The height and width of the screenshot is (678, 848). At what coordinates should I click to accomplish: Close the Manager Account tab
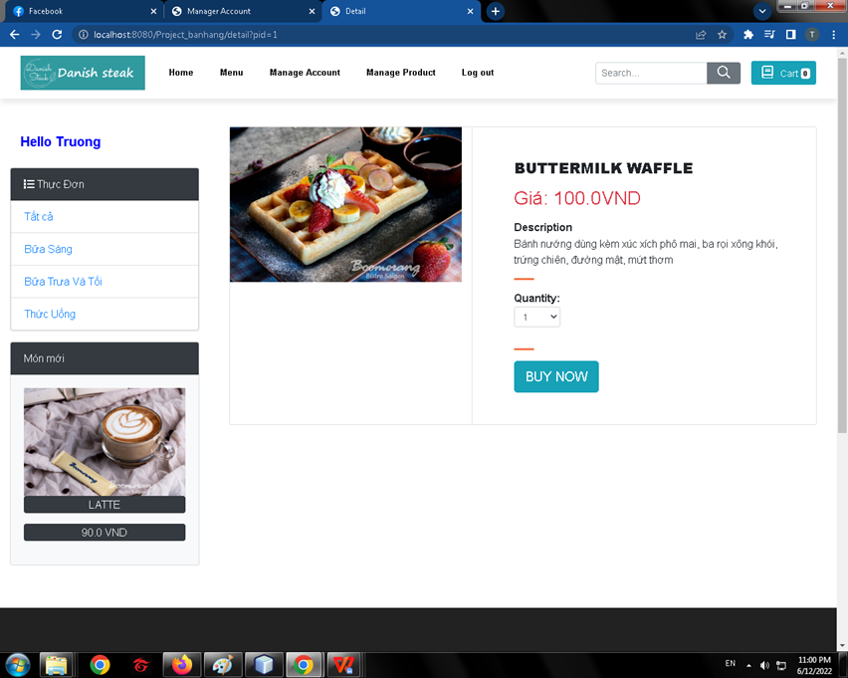click(313, 11)
